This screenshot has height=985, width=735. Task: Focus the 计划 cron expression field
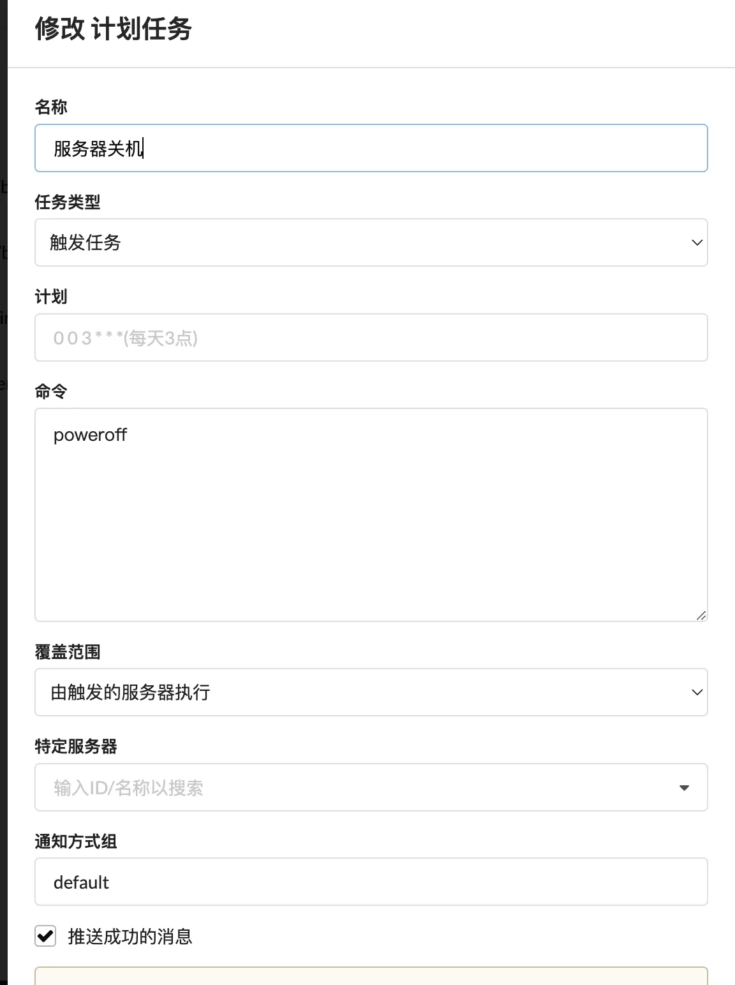click(x=370, y=337)
